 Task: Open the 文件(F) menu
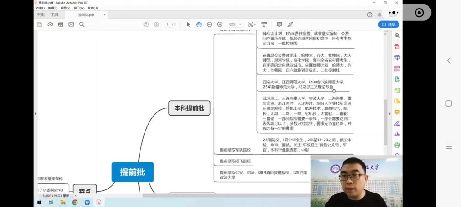point(40,8)
